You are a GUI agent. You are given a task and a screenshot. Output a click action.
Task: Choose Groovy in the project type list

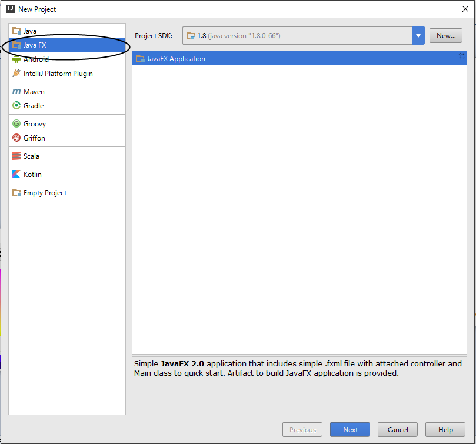click(67, 123)
